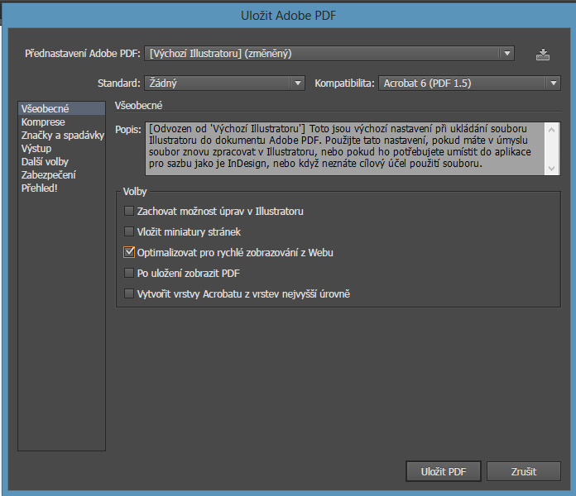
Task: Expand the Standard dropdown
Action: (225, 83)
